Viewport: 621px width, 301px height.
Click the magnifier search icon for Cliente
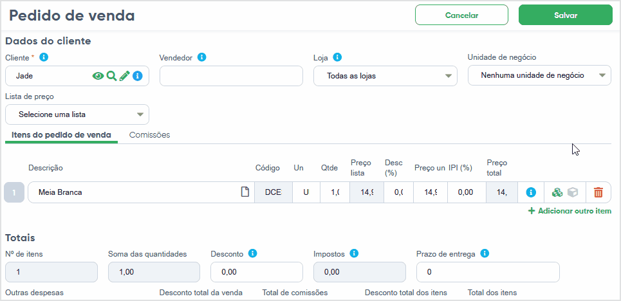pyautogui.click(x=112, y=76)
